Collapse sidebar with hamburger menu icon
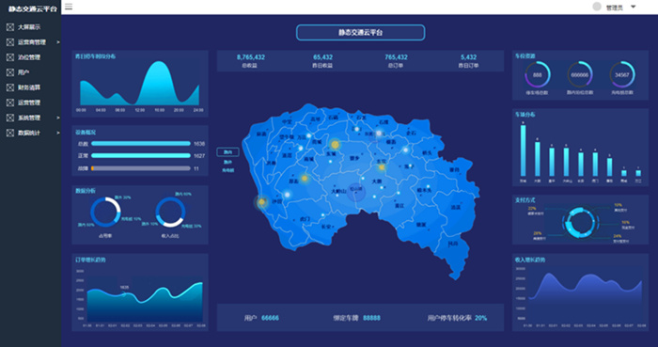This screenshot has height=347, width=658. tap(69, 7)
